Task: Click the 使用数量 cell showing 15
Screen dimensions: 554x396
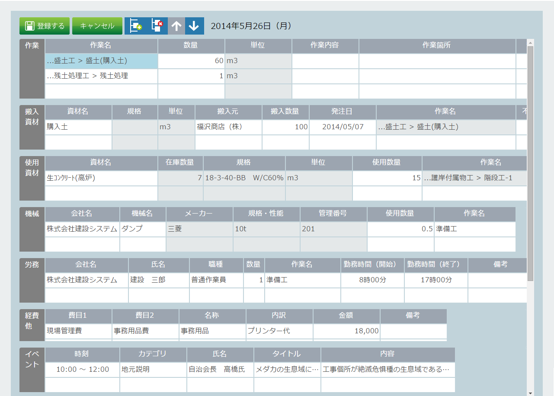Action: (x=387, y=178)
